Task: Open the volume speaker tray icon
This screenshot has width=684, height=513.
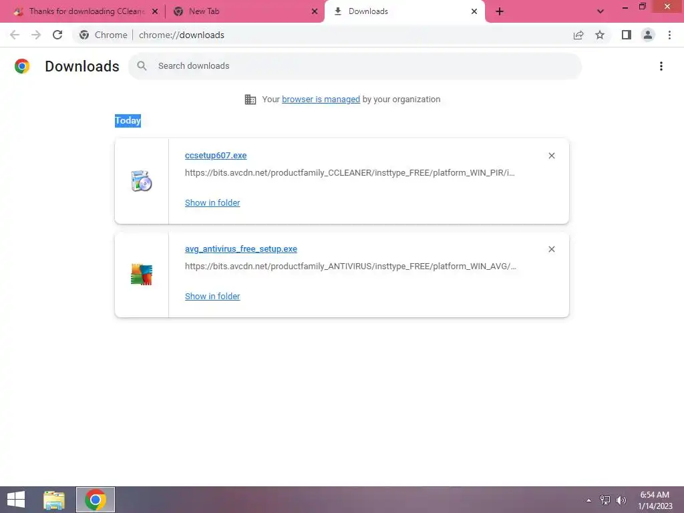Action: pos(621,500)
